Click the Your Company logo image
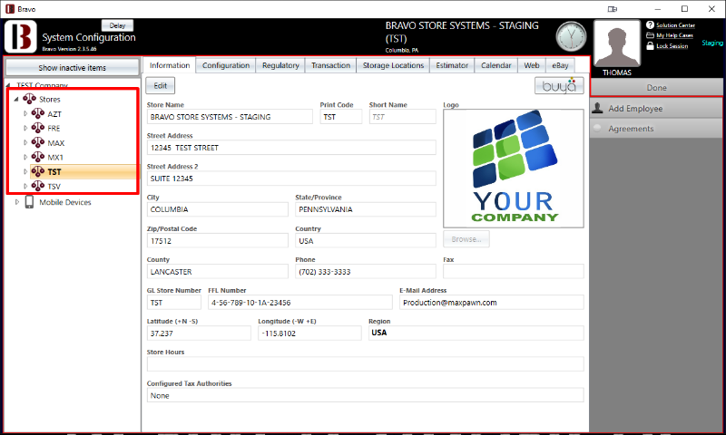Image resolution: width=726 pixels, height=435 pixels. (x=514, y=169)
